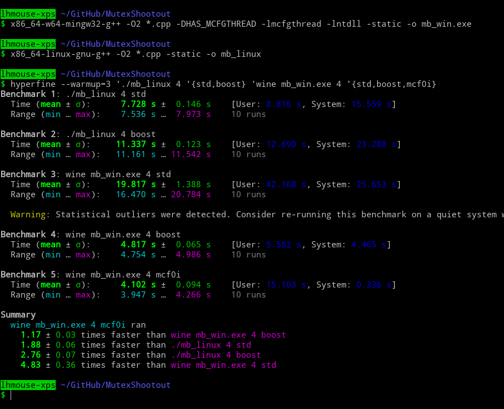Click magenta './mb_linux 4 std' in the summary
Screen dimensions: 504x409
tap(211, 345)
